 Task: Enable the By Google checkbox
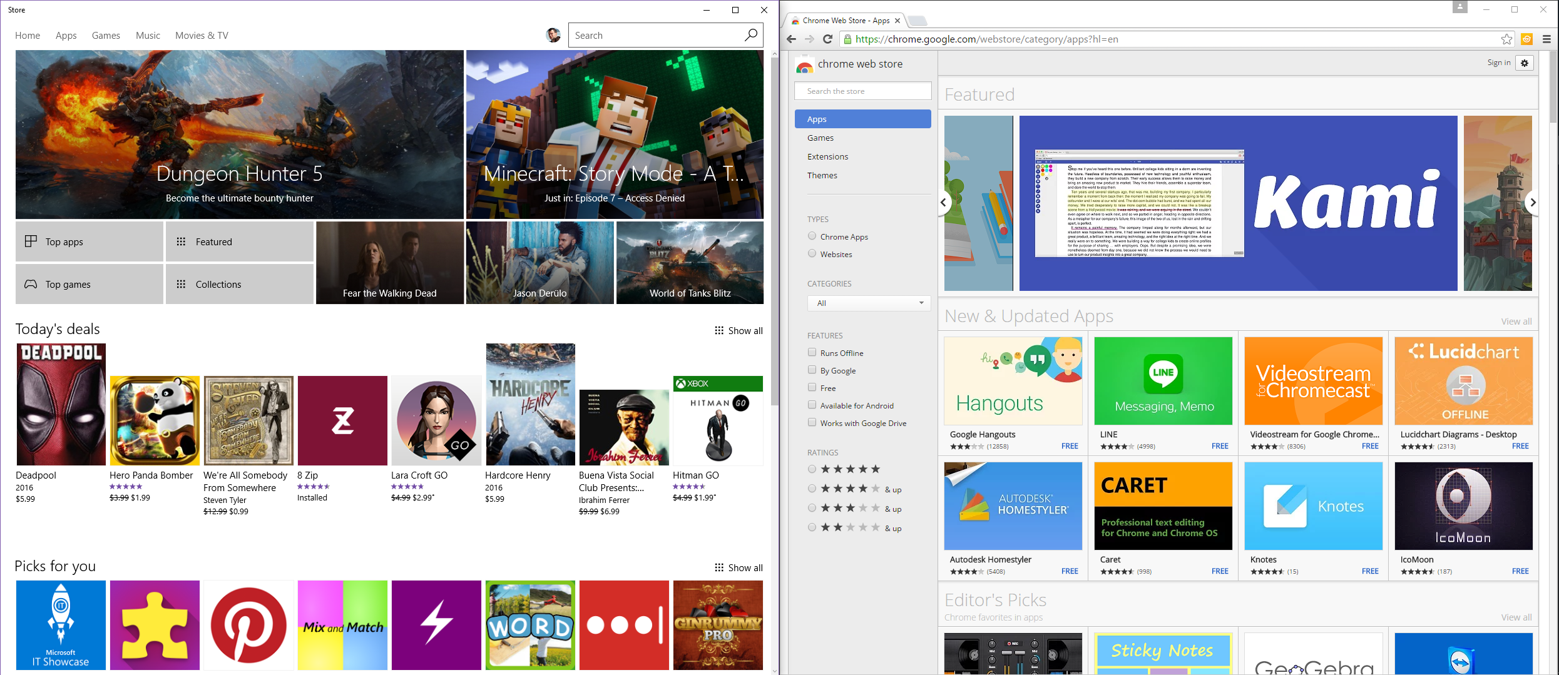(x=812, y=370)
